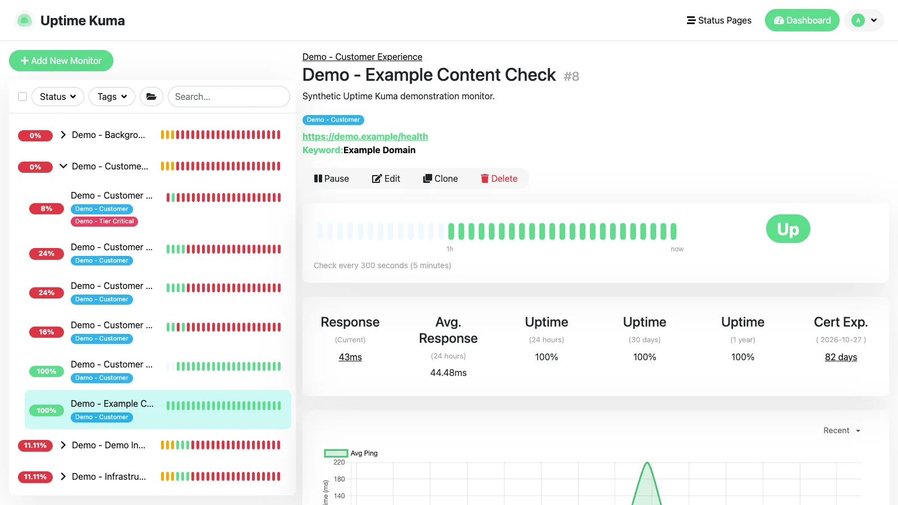Select the 16% Demo - Customer monitor
Image resolution: width=898 pixels, height=505 pixels.
[x=158, y=332]
